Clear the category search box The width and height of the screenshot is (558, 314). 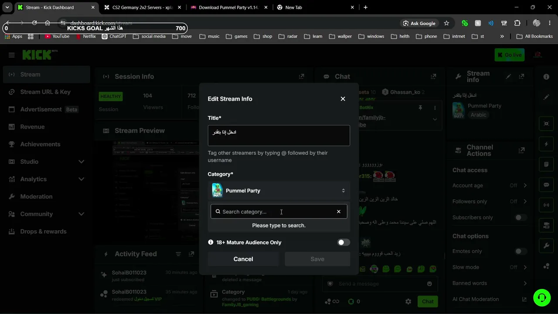point(339,212)
